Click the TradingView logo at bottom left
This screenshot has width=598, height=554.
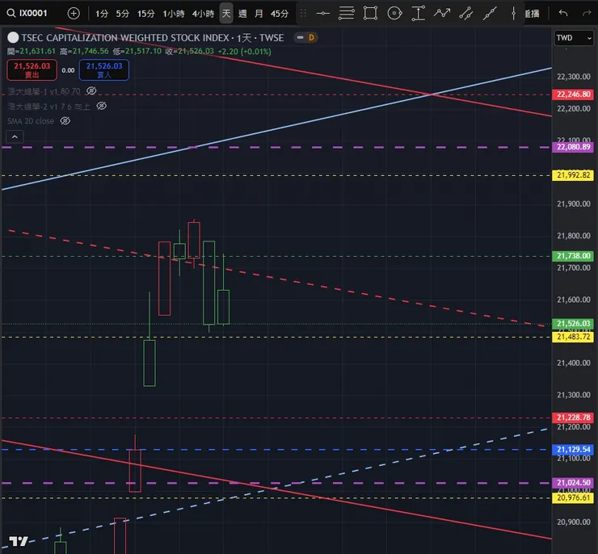pos(19,540)
